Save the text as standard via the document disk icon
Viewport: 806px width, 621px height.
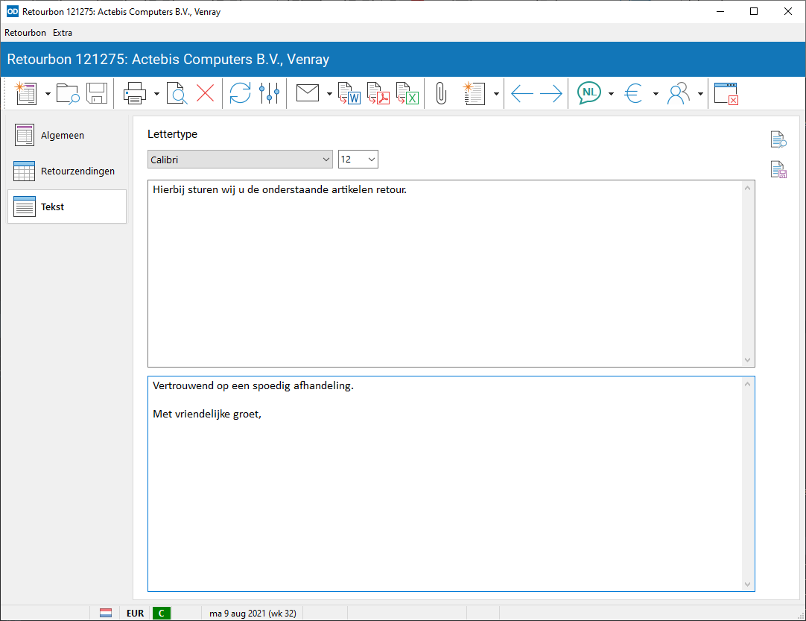click(x=778, y=169)
